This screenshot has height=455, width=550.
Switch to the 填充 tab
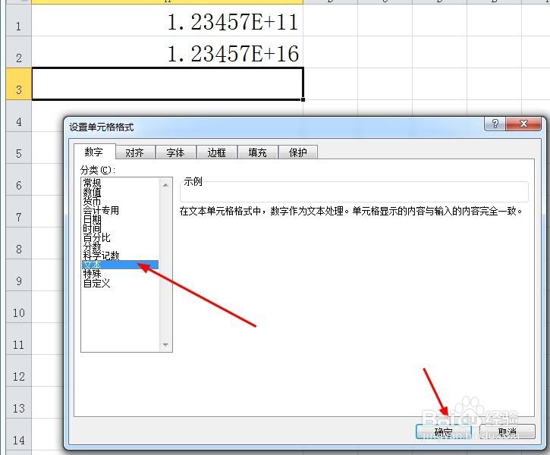(258, 152)
